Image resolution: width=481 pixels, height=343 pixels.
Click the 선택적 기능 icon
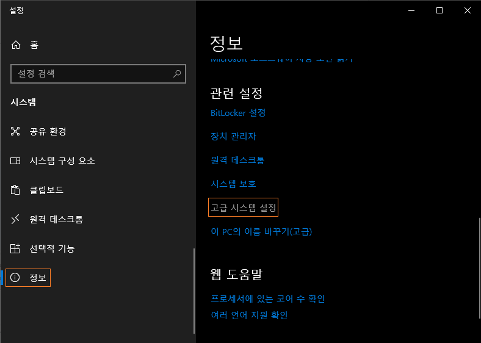(15, 248)
